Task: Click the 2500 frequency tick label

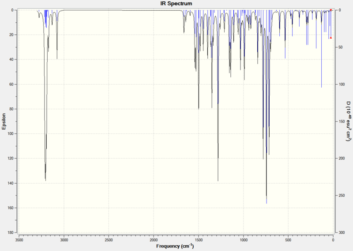Action: [x=109, y=240]
